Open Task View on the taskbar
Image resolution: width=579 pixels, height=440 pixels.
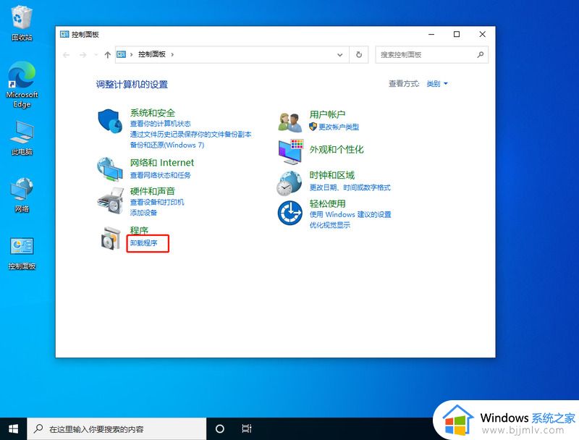pyautogui.click(x=247, y=428)
